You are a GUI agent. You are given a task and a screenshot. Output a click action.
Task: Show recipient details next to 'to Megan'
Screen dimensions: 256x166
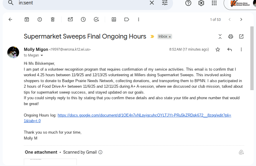pyautogui.click(x=42, y=55)
